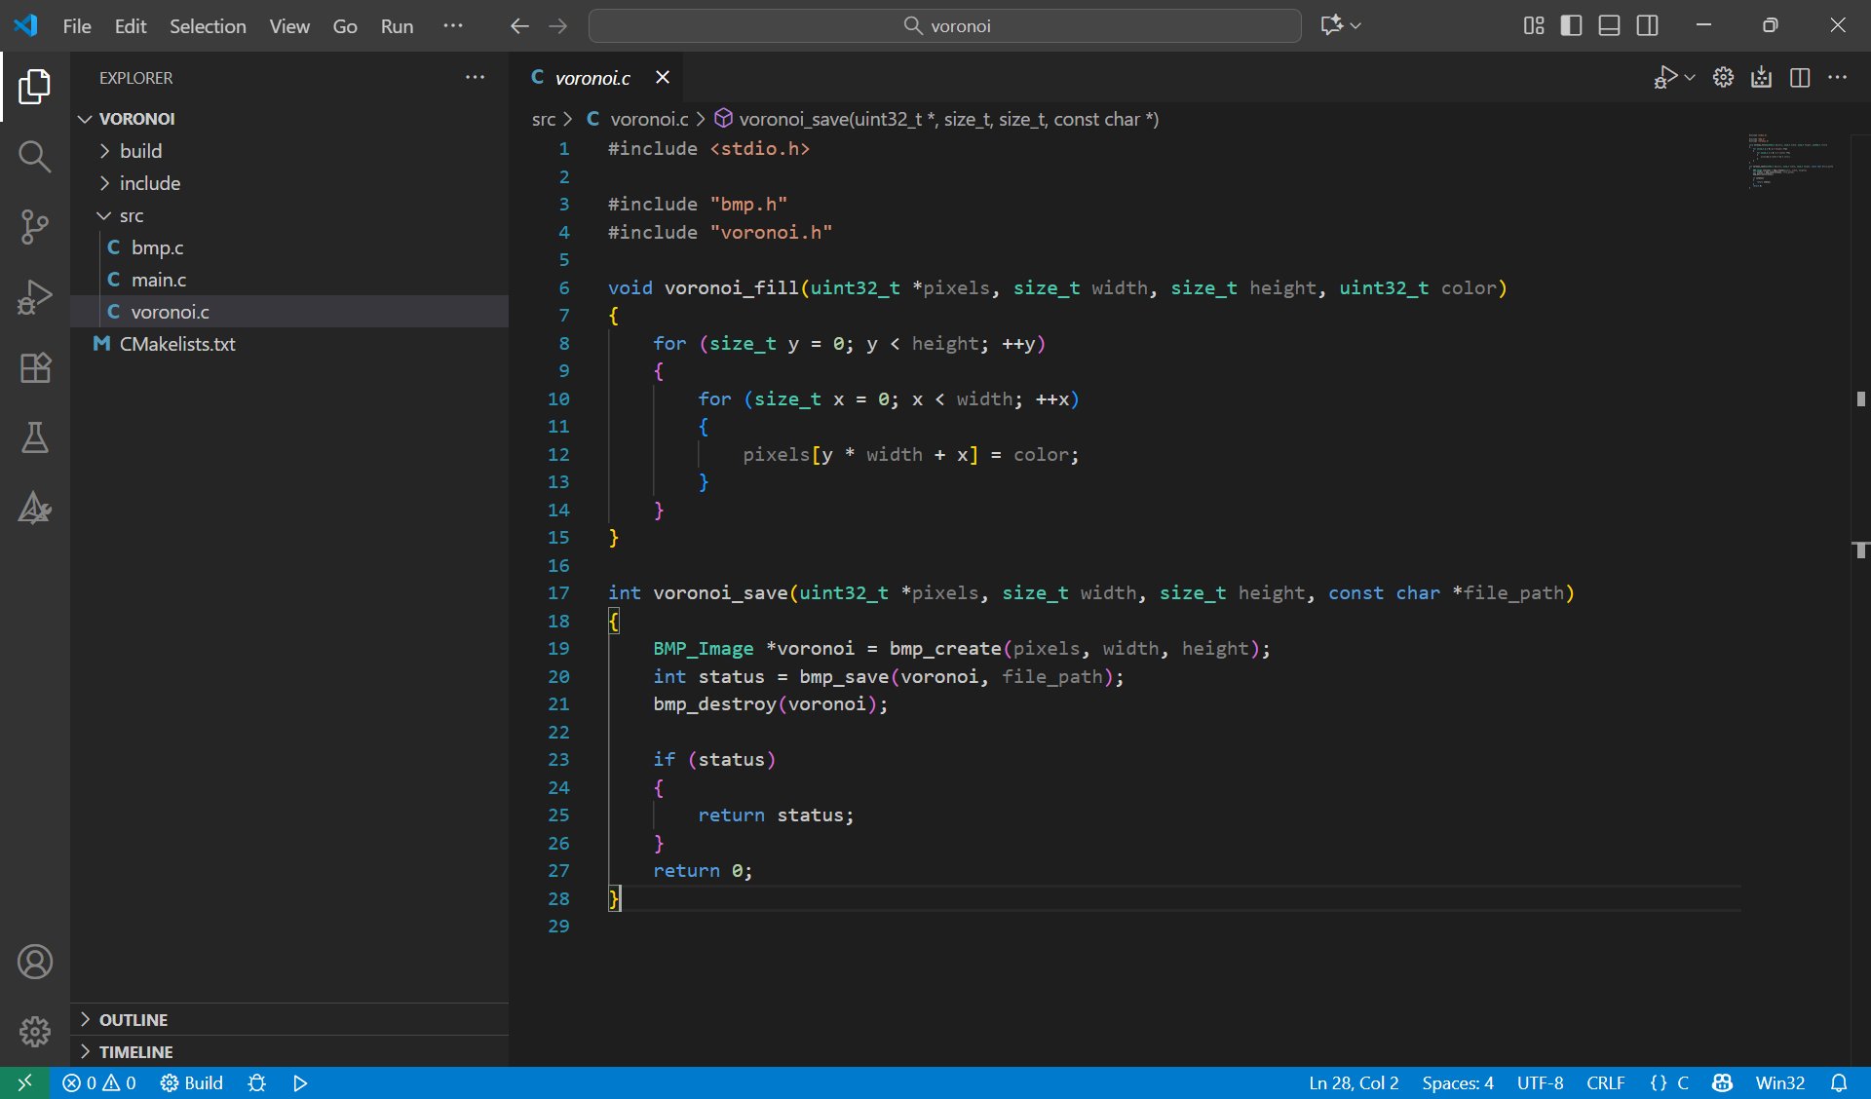Click the status bar debug bug icon
The width and height of the screenshot is (1871, 1099).
point(257,1083)
